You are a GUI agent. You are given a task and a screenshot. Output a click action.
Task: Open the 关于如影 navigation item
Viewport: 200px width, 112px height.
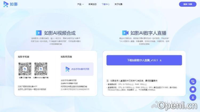click(x=118, y=4)
